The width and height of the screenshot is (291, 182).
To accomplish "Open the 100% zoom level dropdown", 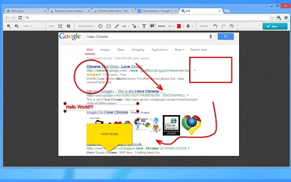I will pyautogui.click(x=27, y=26).
